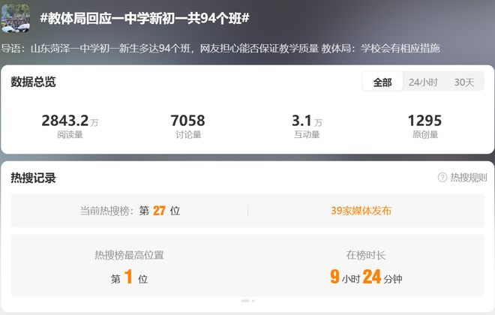The width and height of the screenshot is (495, 315).
Task: Click the hashtag topic title 教体局回应一中学新初一共94个班
Action: (144, 18)
